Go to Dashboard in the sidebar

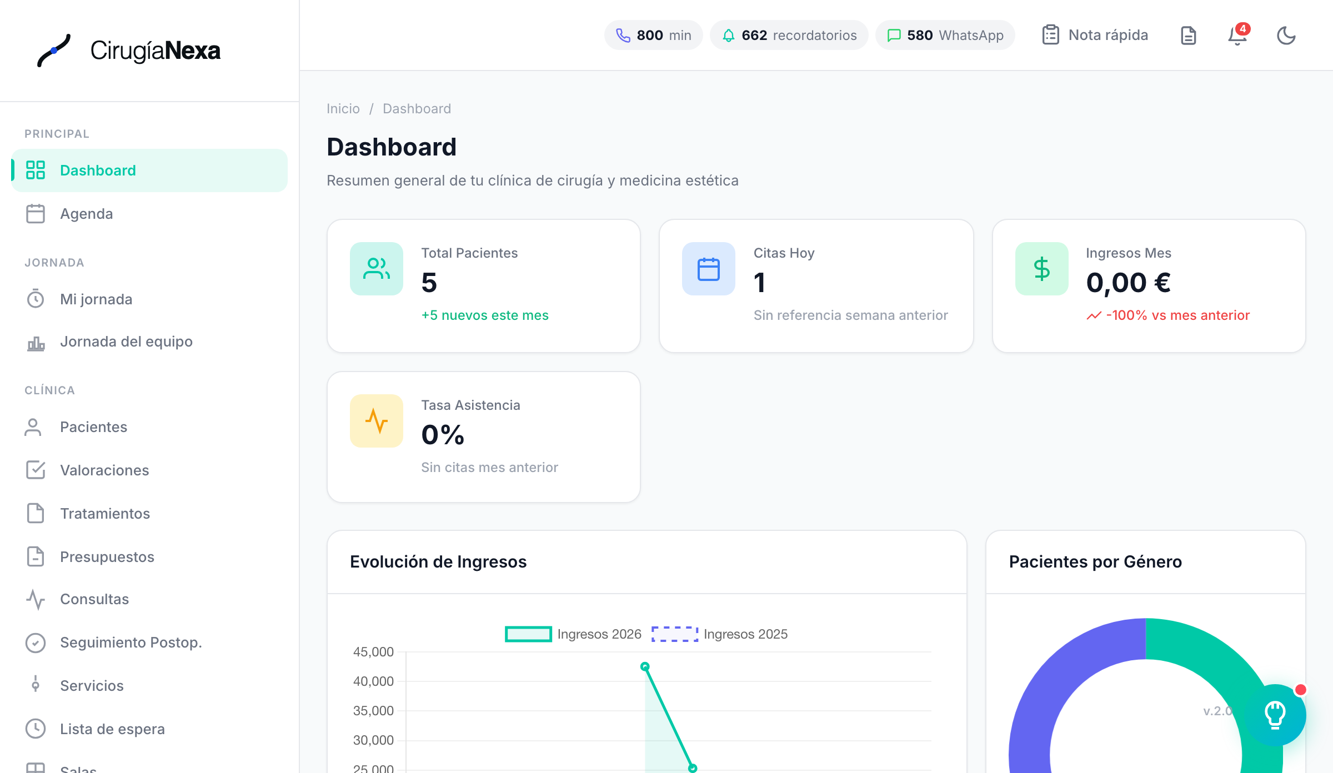click(149, 170)
